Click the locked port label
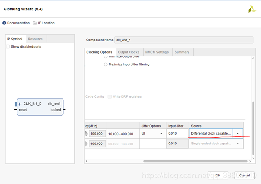261x184 pixels. pos(56,110)
